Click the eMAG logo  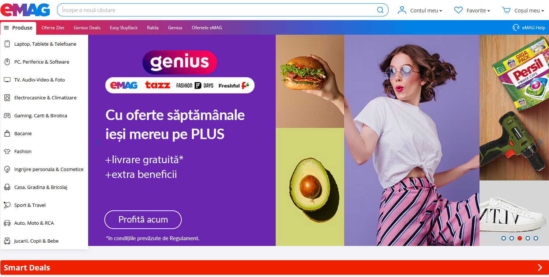pyautogui.click(x=25, y=10)
